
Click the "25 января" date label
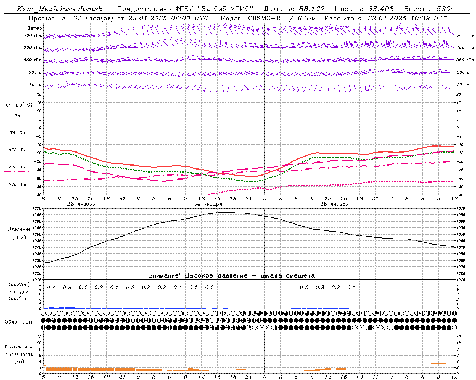(x=334, y=204)
